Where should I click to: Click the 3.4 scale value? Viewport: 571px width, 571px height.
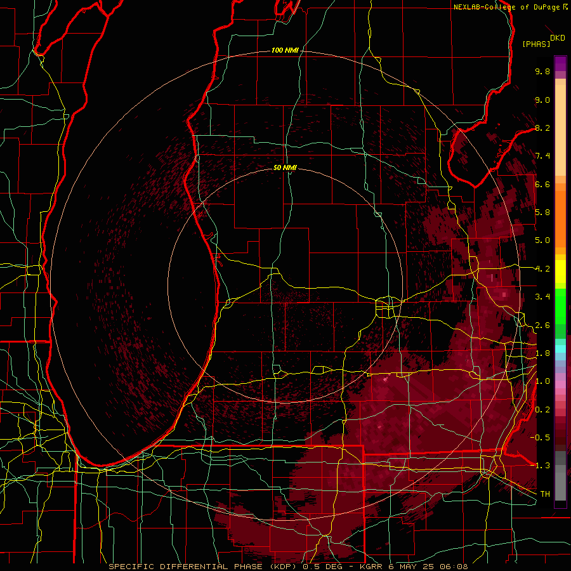pos(542,297)
